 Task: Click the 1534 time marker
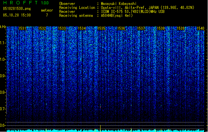(x=82, y=28)
